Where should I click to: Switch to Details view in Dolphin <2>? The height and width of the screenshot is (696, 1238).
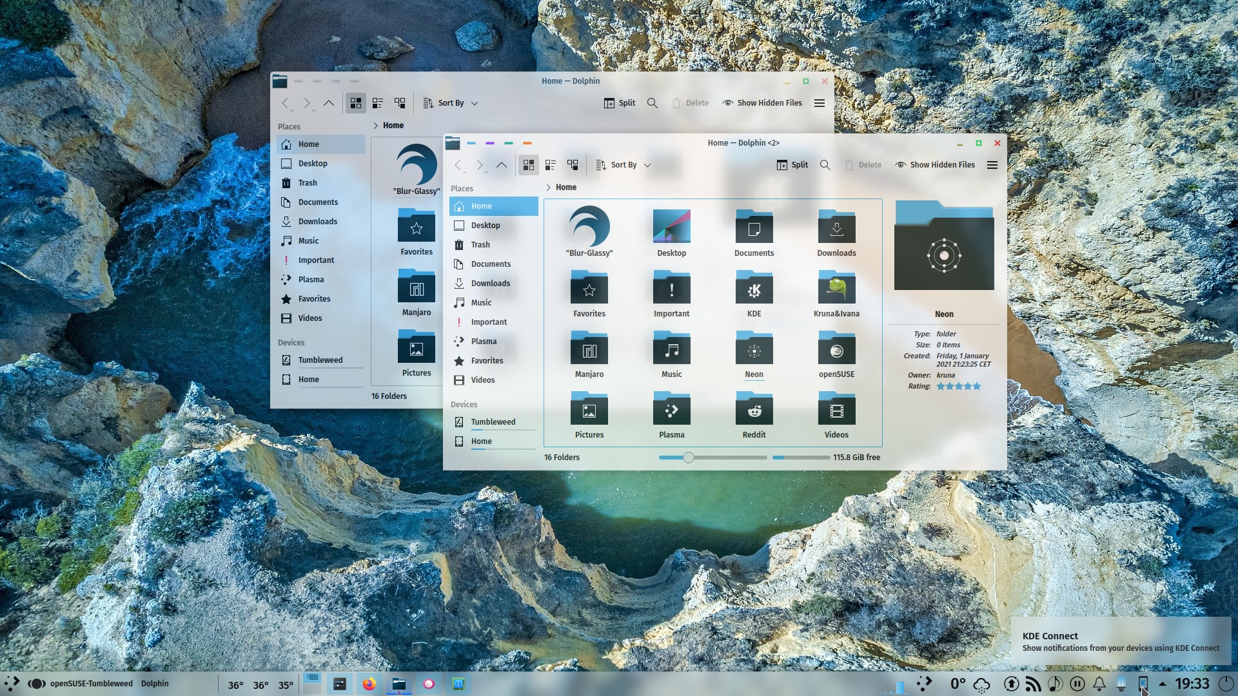(573, 165)
